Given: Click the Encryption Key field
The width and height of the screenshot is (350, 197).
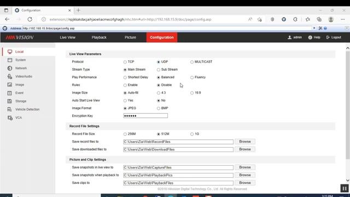Looking at the screenshot, I should pos(145,115).
